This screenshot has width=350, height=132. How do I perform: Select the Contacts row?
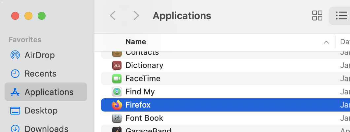[x=226, y=55]
